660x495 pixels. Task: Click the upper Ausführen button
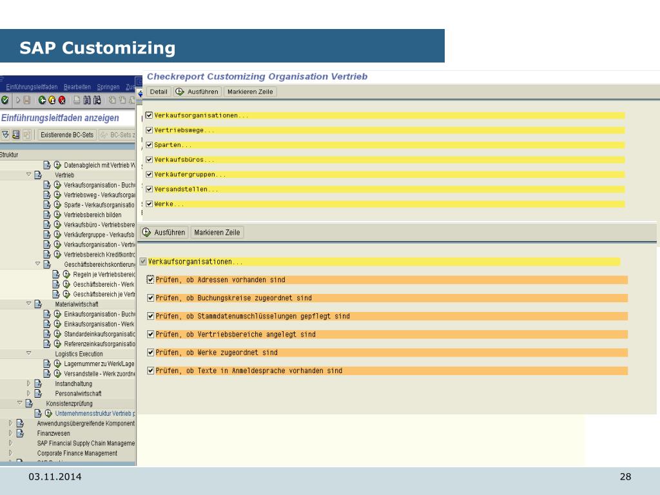pyautogui.click(x=197, y=92)
